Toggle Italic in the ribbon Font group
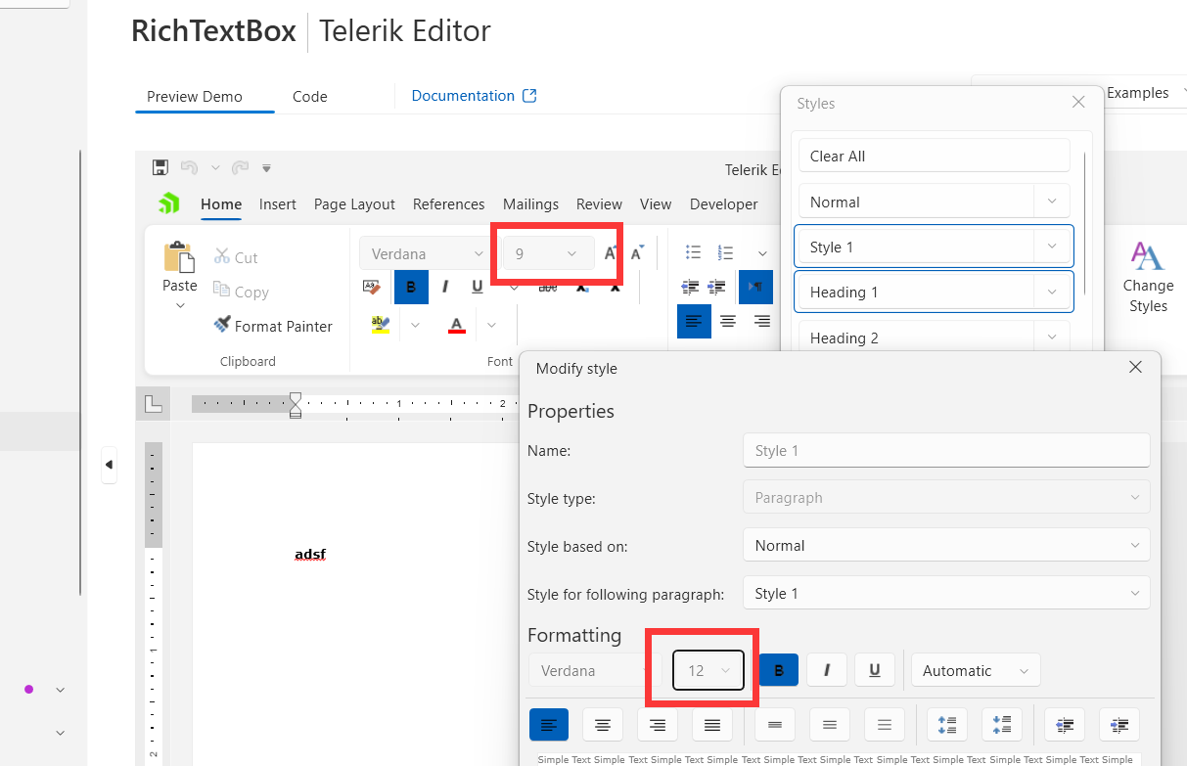Viewport: 1187px width, 766px height. click(x=445, y=287)
